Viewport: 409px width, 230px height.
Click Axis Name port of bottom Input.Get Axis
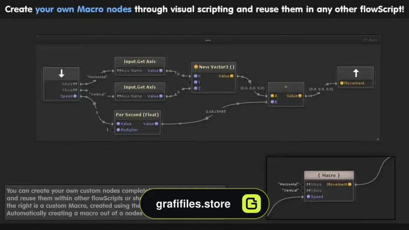[119, 96]
